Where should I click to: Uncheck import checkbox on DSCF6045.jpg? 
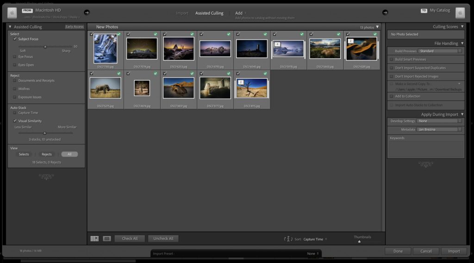point(238,34)
